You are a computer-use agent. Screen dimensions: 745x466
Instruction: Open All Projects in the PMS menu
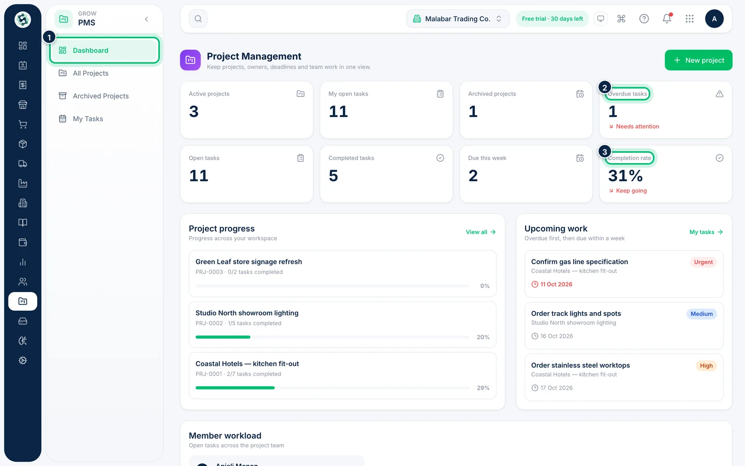(x=105, y=73)
